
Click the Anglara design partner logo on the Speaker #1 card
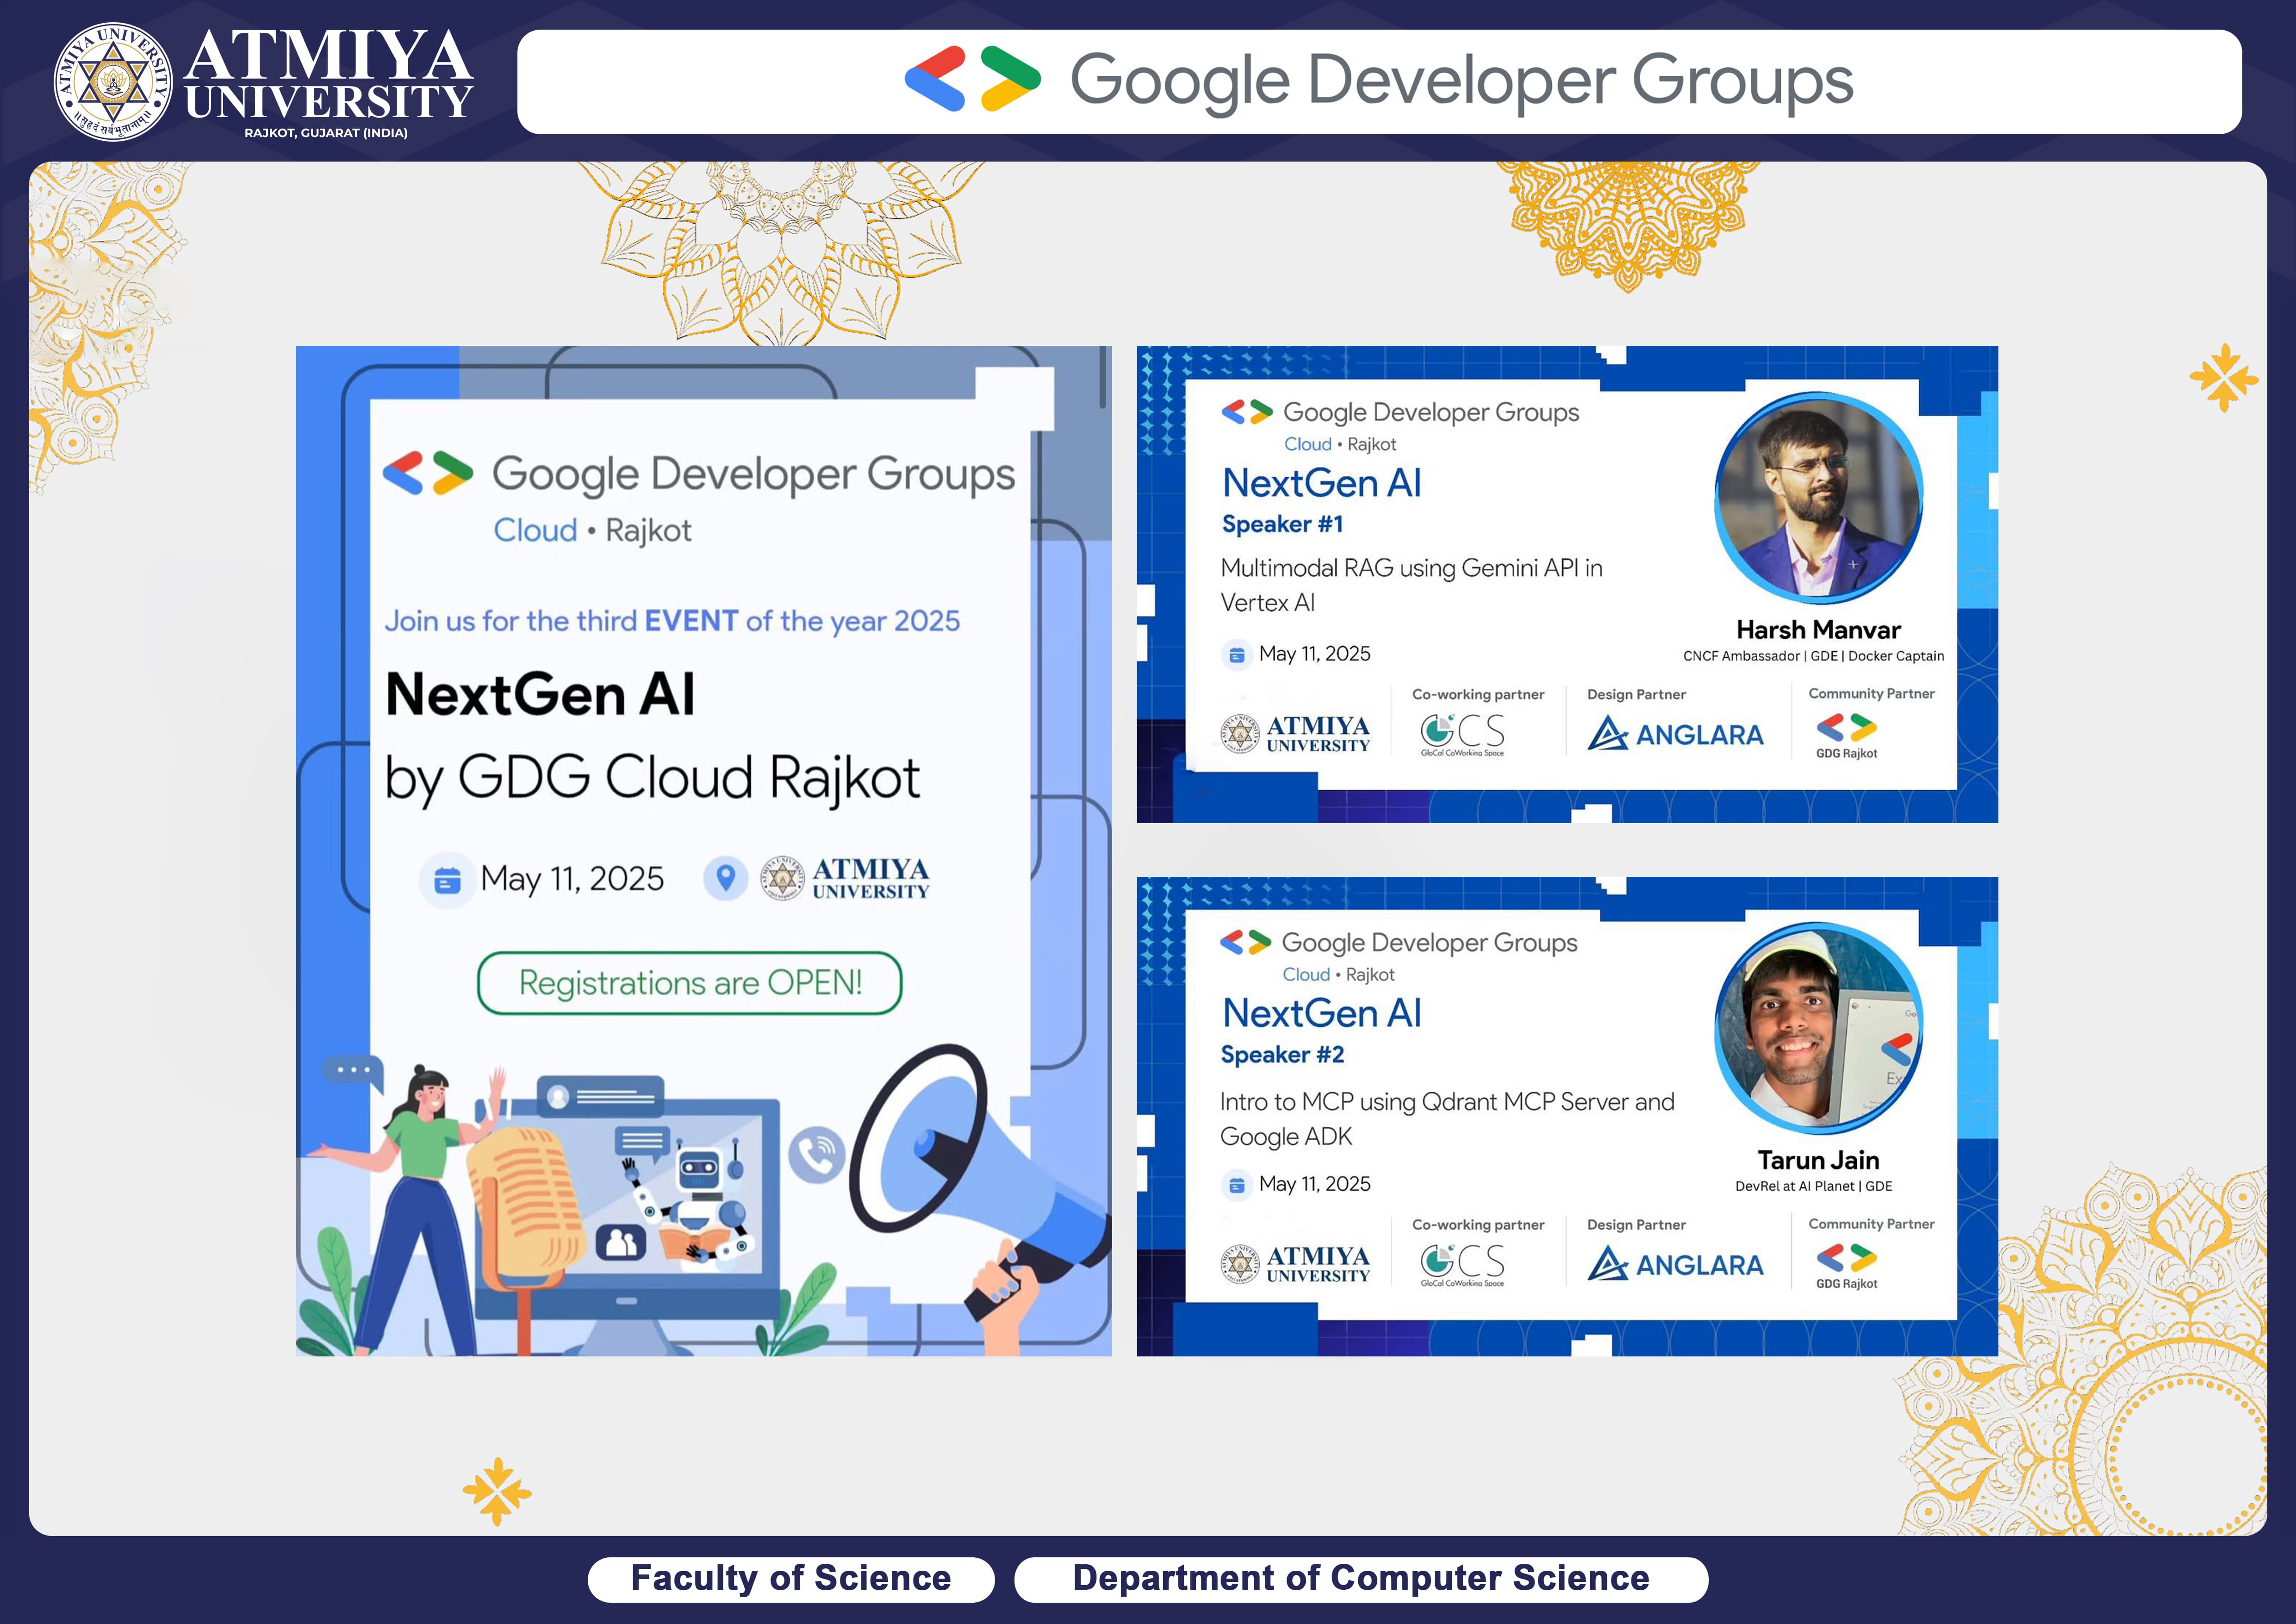coord(1675,734)
